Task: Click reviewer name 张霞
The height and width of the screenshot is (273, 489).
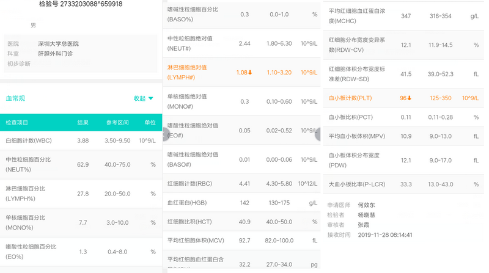Action: (x=364, y=225)
